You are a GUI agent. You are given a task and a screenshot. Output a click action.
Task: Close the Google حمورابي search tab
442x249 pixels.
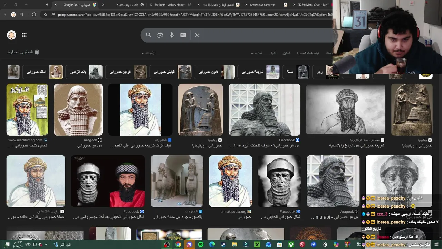click(56, 5)
